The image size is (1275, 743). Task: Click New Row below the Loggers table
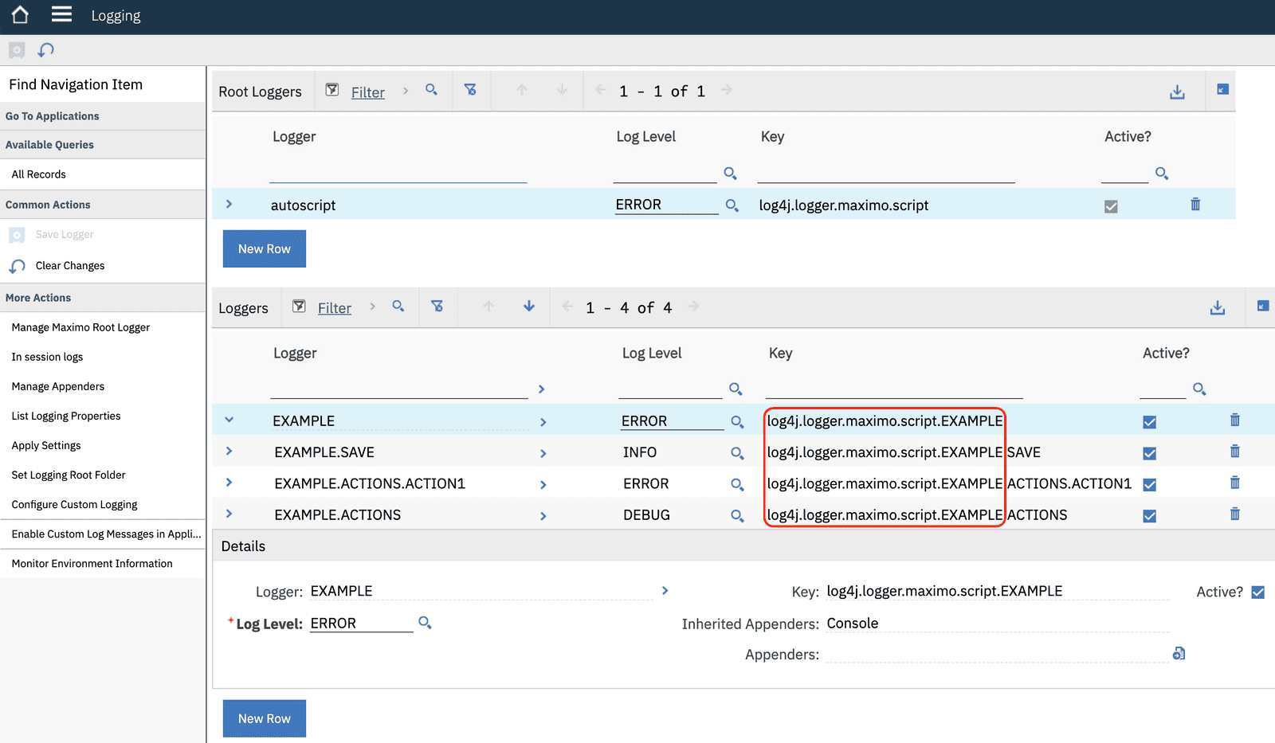[264, 718]
